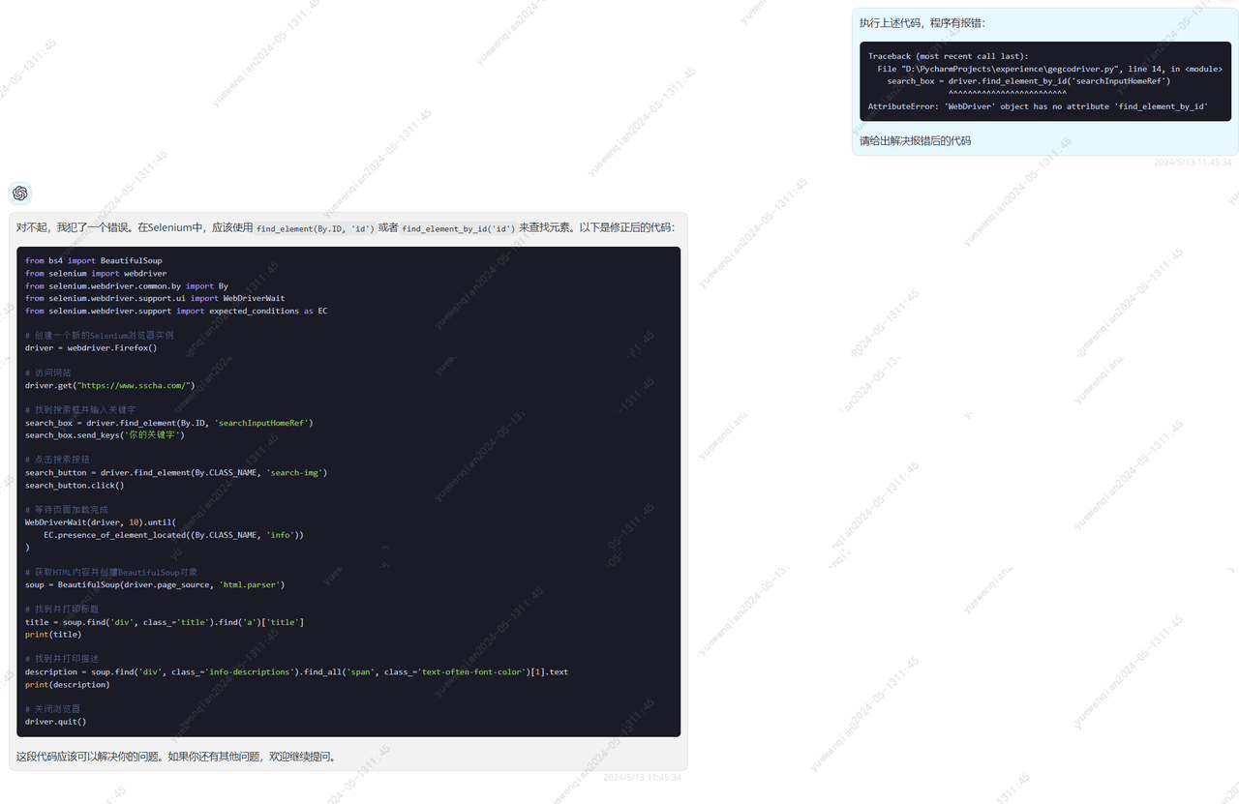The width and height of the screenshot is (1239, 804).
Task: Click the 'searchInputHomeRef' string in assistant code
Action: coord(262,423)
